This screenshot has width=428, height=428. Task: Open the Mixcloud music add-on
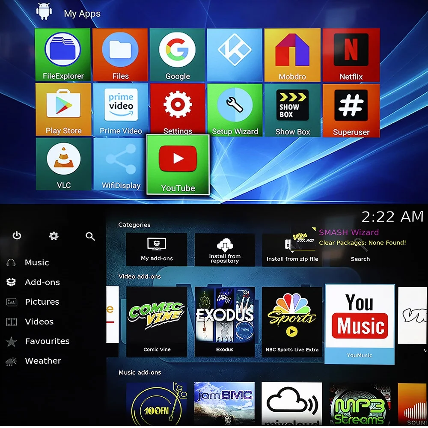(292, 404)
